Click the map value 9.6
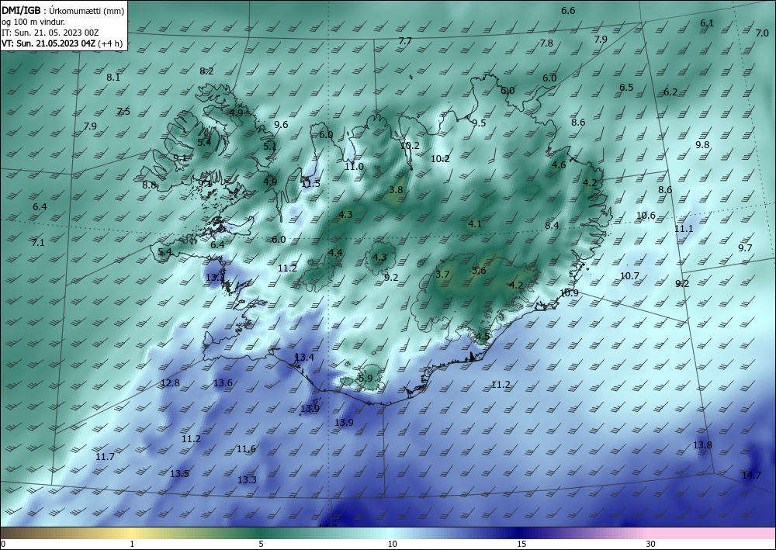 (281, 125)
